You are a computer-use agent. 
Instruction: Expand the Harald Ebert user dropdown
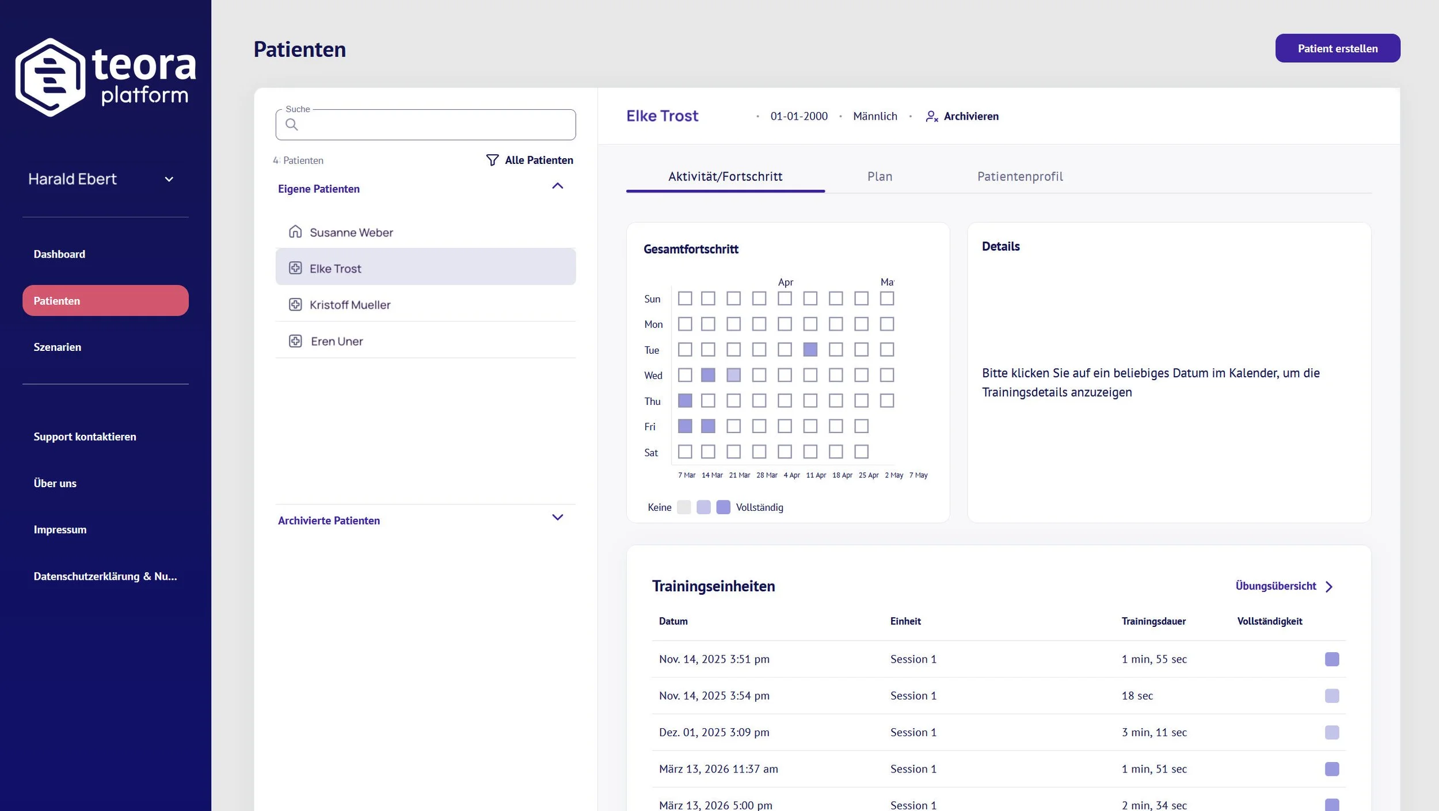click(x=169, y=179)
